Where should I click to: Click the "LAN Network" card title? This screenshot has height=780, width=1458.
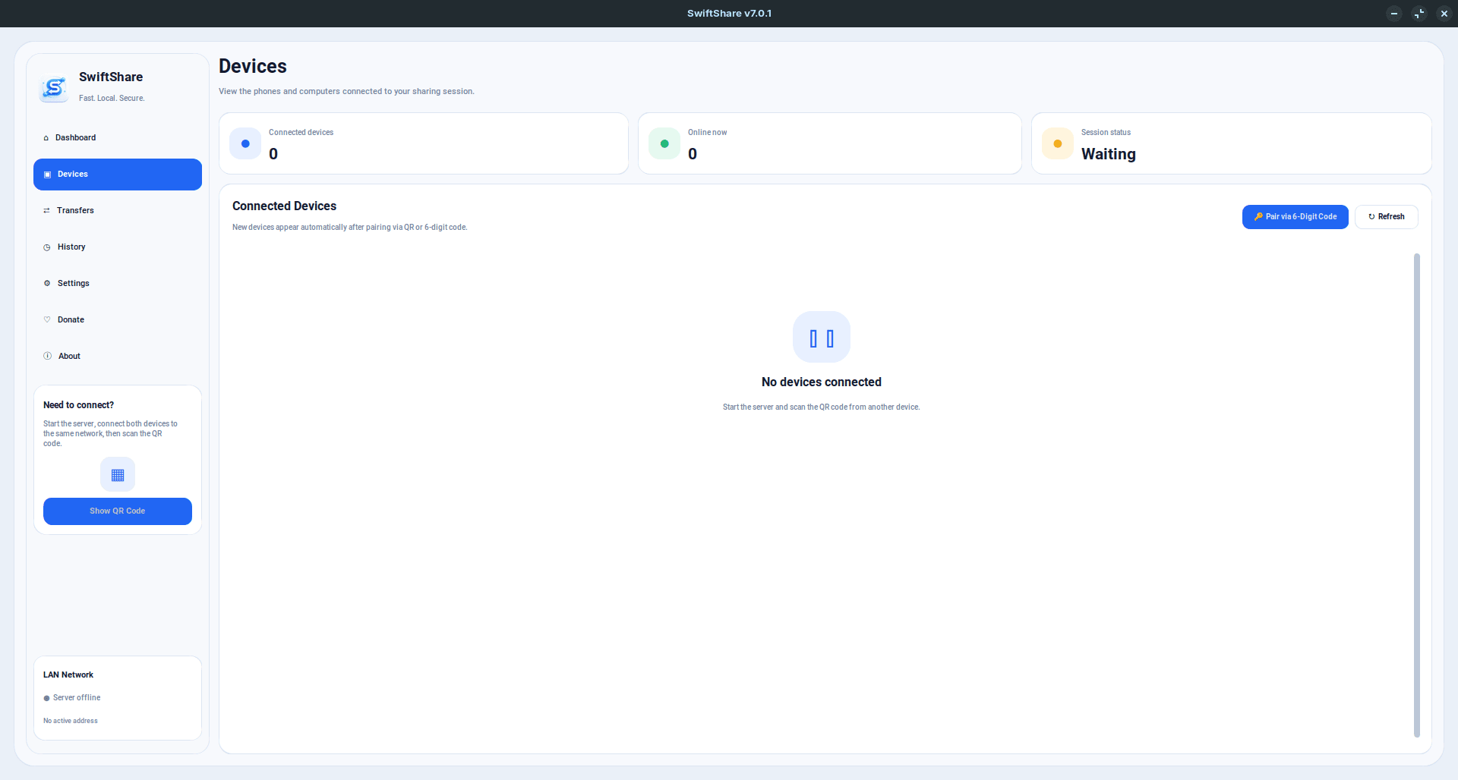tap(68, 675)
